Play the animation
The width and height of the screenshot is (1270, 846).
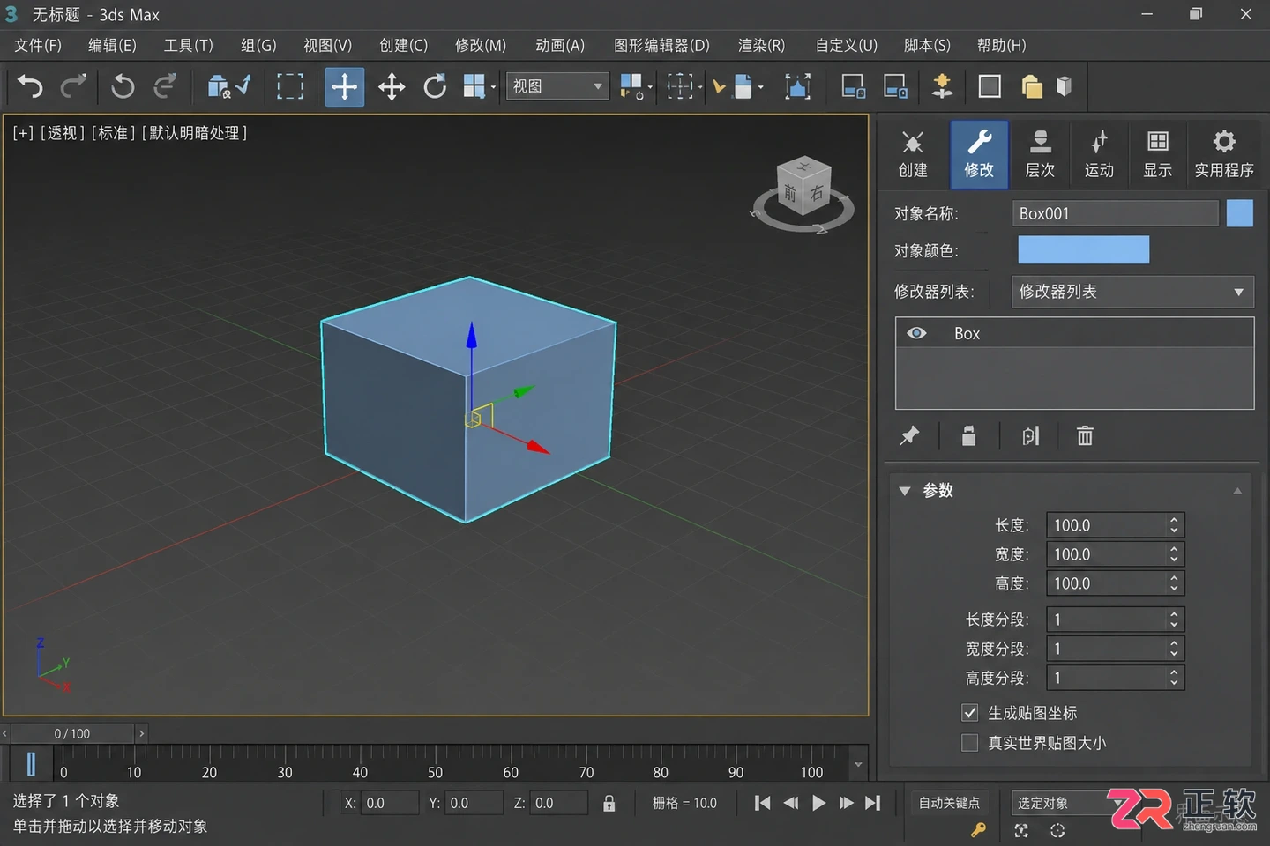click(x=818, y=803)
